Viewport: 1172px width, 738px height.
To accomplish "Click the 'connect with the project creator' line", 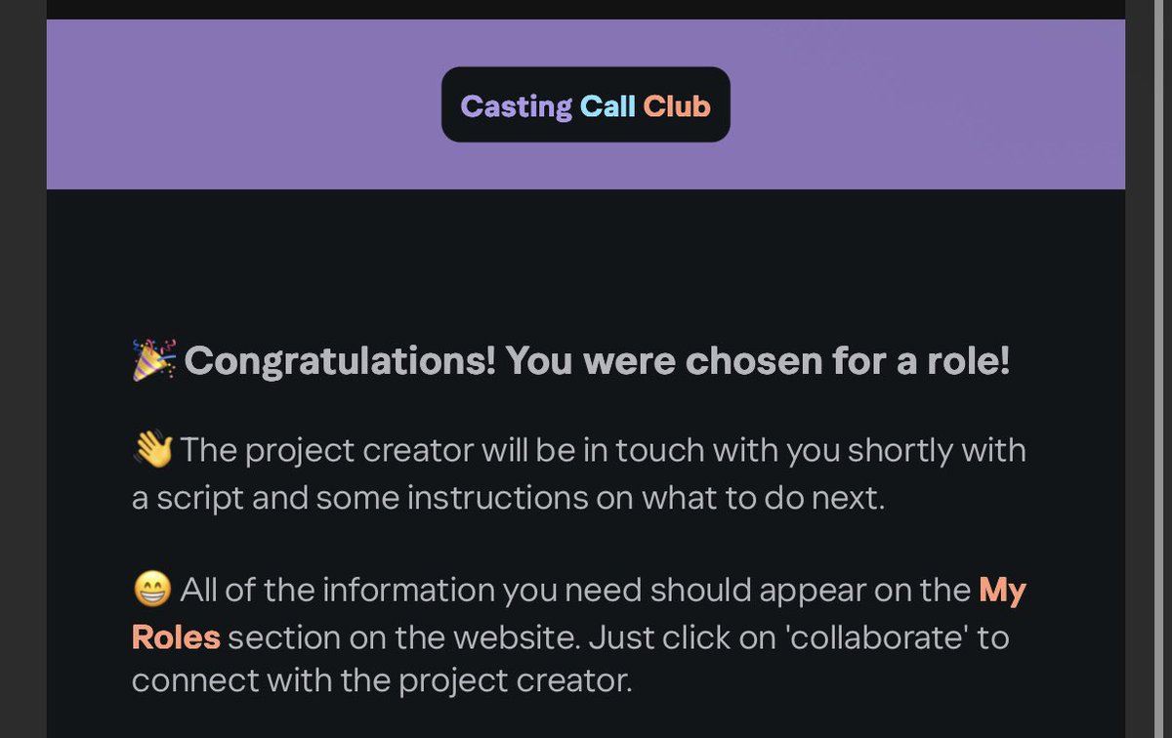I will click(x=382, y=679).
